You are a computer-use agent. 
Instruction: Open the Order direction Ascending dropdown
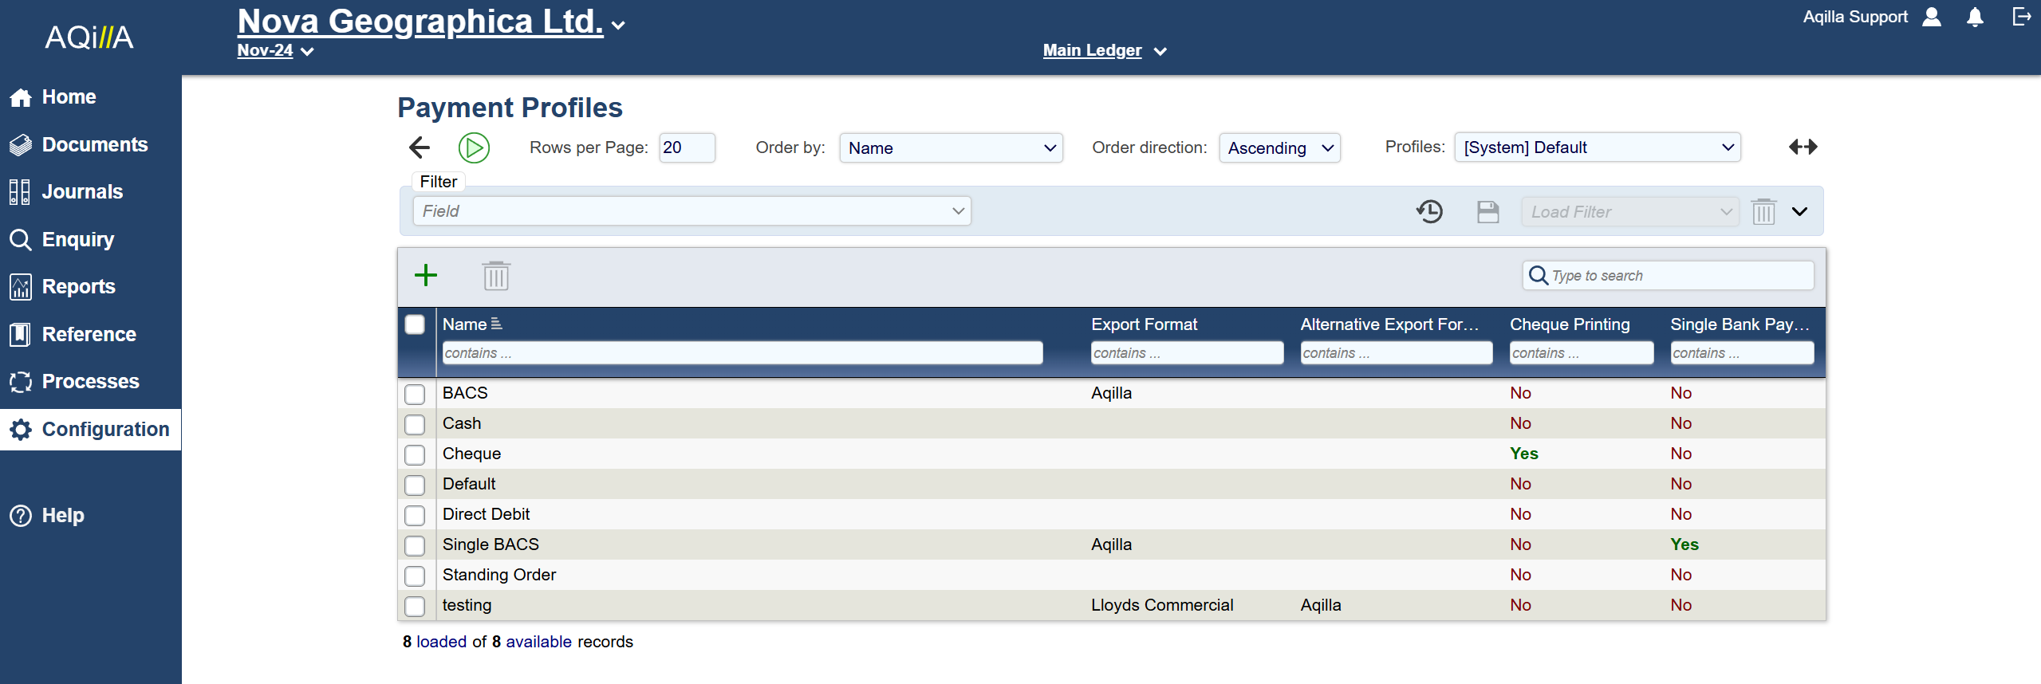tap(1279, 148)
